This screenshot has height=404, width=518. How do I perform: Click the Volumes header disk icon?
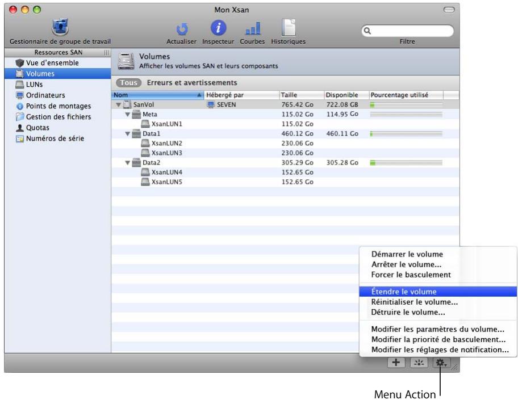click(x=126, y=61)
